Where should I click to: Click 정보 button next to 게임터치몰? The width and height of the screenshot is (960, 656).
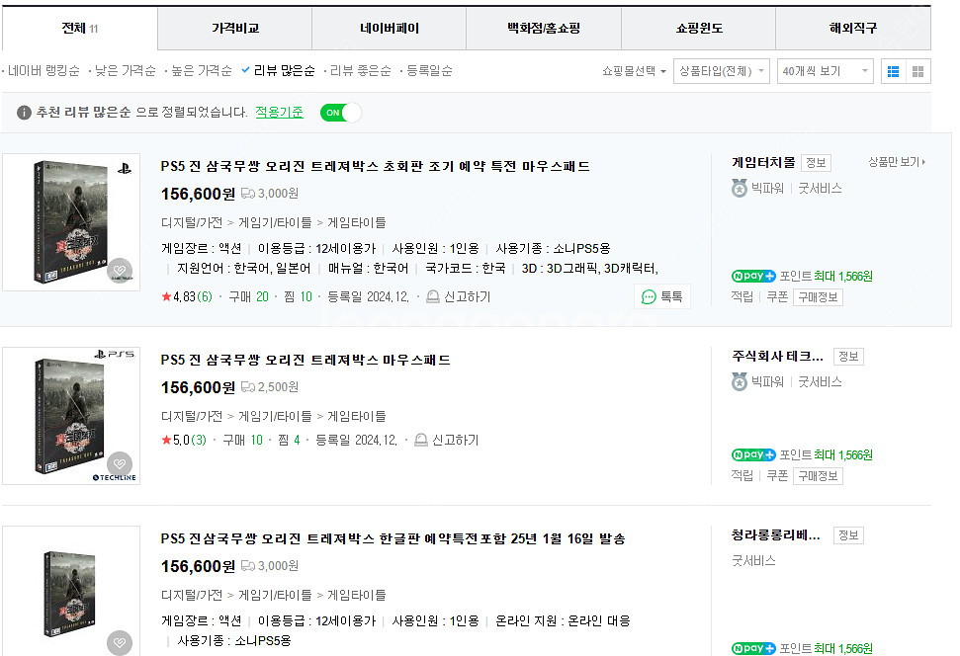816,163
